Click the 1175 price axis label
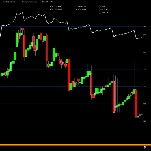151x151 pixels. pos(144,69)
